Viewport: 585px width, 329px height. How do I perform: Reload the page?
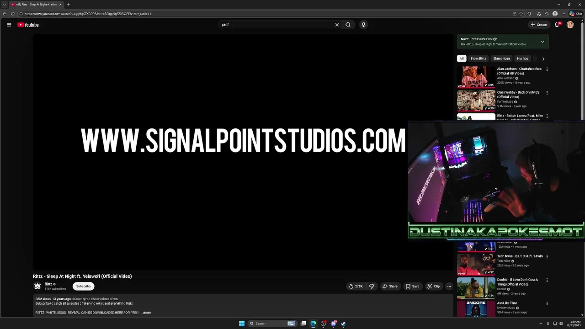point(13,14)
